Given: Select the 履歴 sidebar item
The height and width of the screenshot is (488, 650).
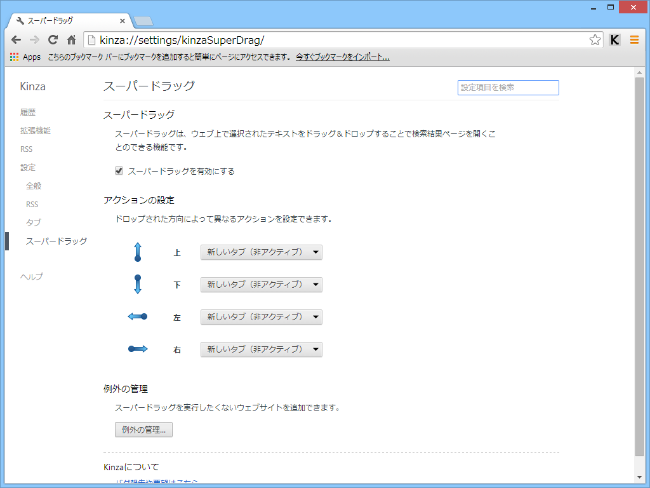Looking at the screenshot, I should (28, 112).
